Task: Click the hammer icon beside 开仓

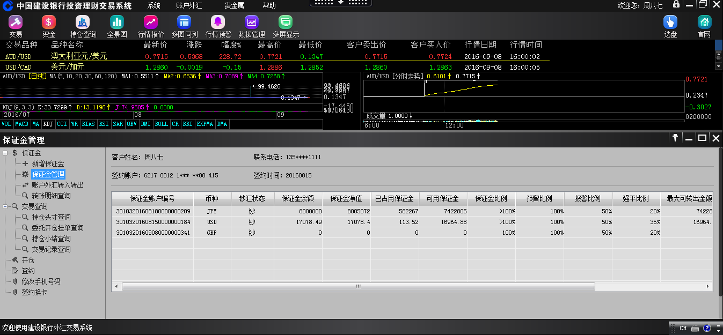Action: click(15, 260)
